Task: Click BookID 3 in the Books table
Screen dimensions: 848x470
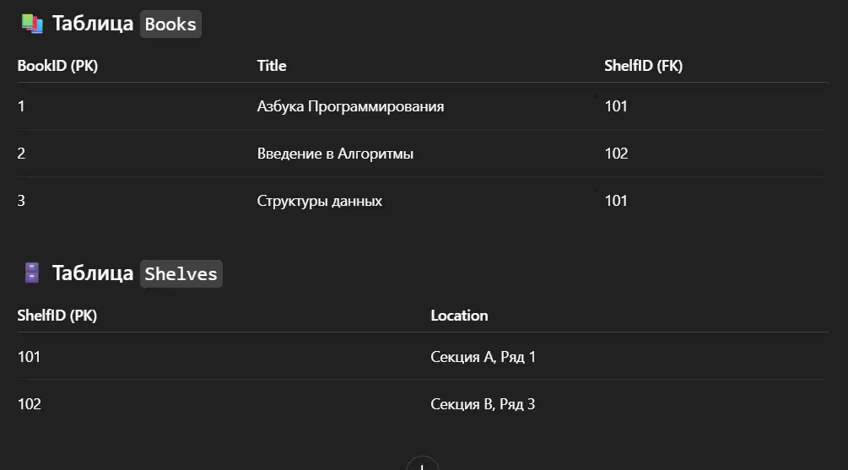Action: click(21, 201)
